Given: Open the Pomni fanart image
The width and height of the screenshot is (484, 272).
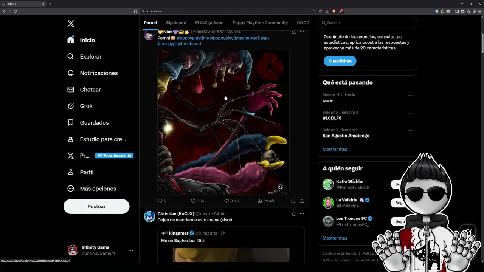Looking at the screenshot, I should tap(223, 122).
